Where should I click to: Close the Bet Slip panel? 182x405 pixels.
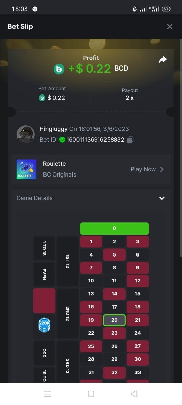pos(170,26)
